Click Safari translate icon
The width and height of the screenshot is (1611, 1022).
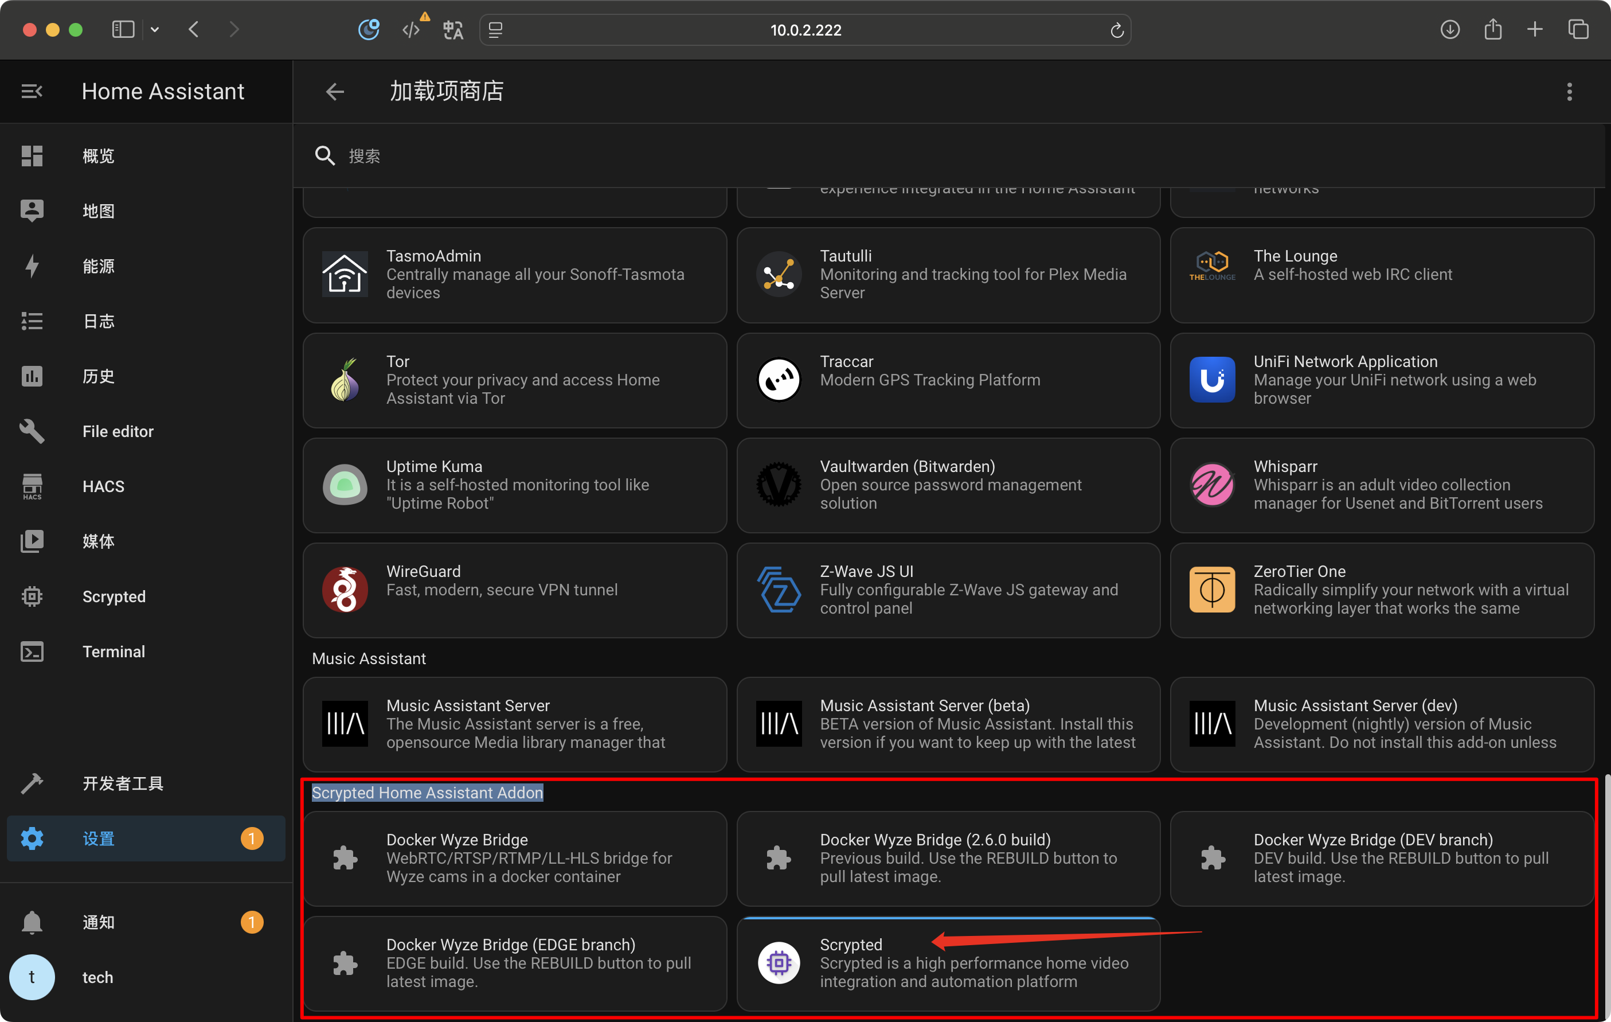tap(453, 29)
